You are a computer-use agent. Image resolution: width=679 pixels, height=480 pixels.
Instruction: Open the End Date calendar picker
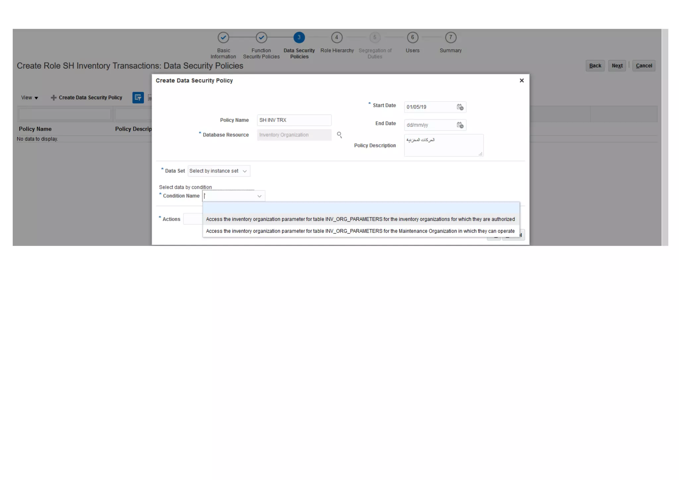pyautogui.click(x=460, y=125)
